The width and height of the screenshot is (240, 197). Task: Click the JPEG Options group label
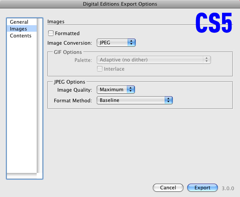point(70,82)
